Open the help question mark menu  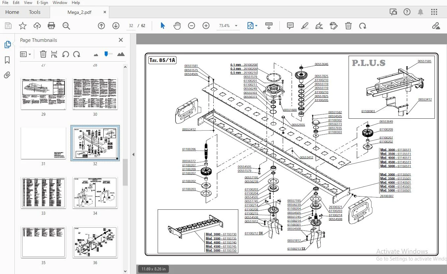click(x=407, y=12)
